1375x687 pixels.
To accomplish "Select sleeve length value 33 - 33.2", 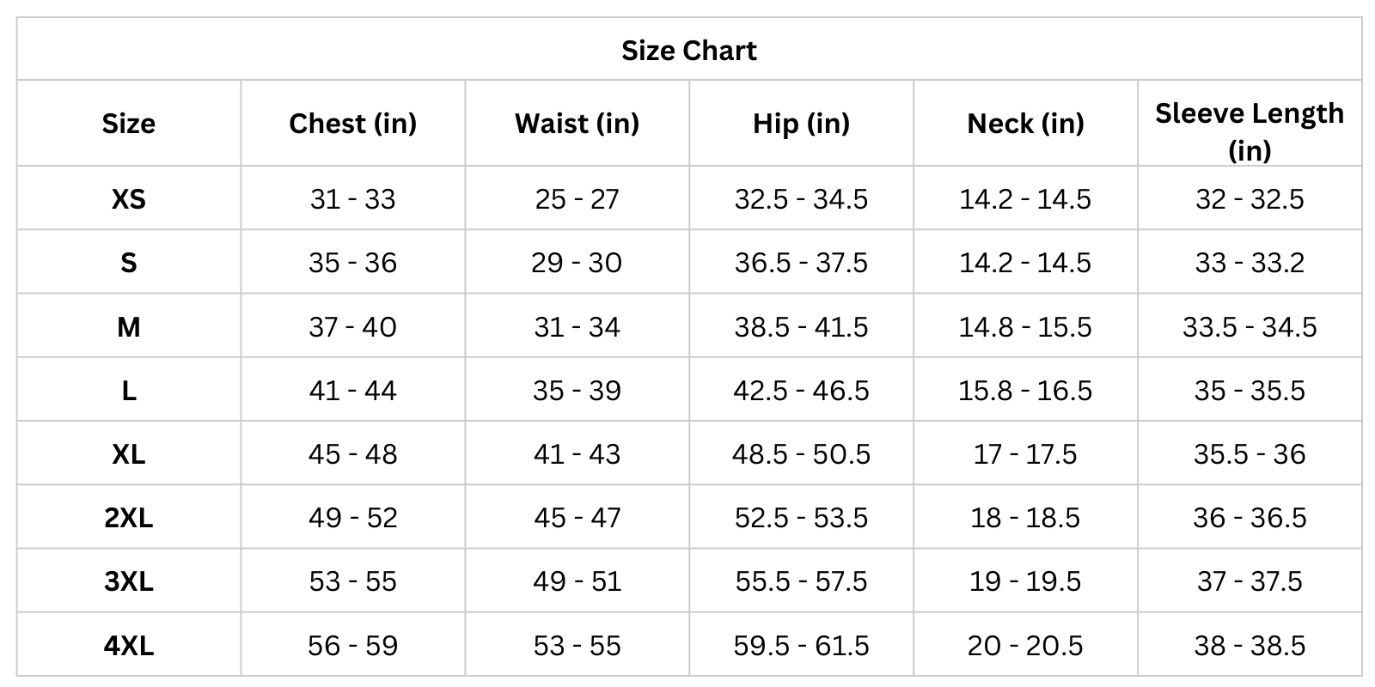I will (x=1249, y=263).
